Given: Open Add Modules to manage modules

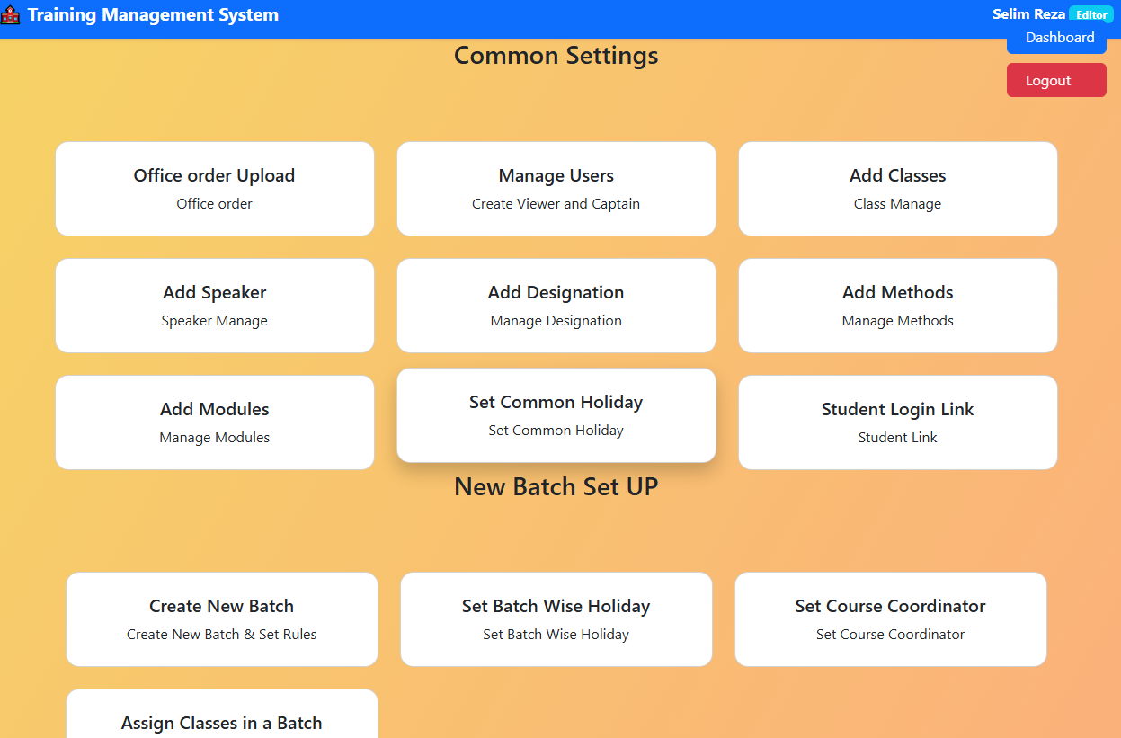Looking at the screenshot, I should [214, 422].
